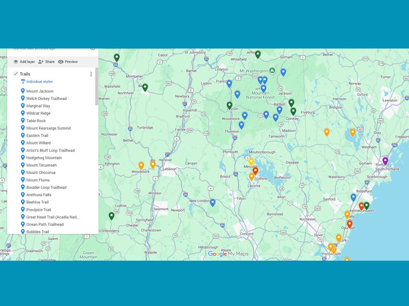
Task: Click the Add layer button
Action: [24, 62]
